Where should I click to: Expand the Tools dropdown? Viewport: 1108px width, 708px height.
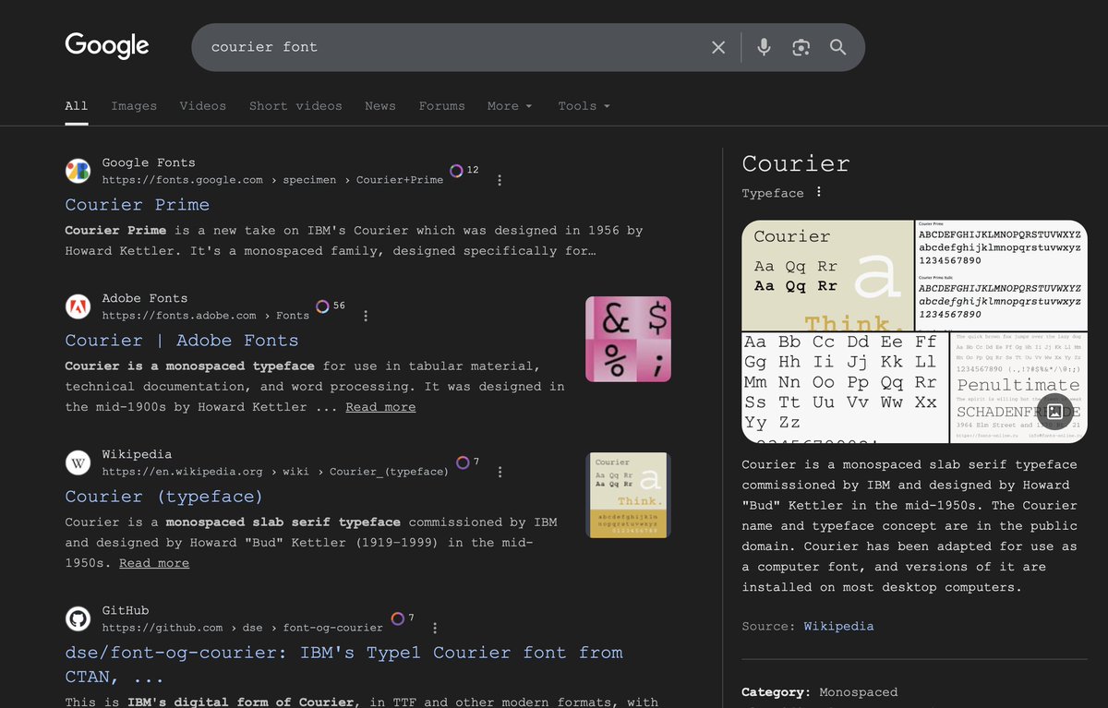pyautogui.click(x=584, y=106)
